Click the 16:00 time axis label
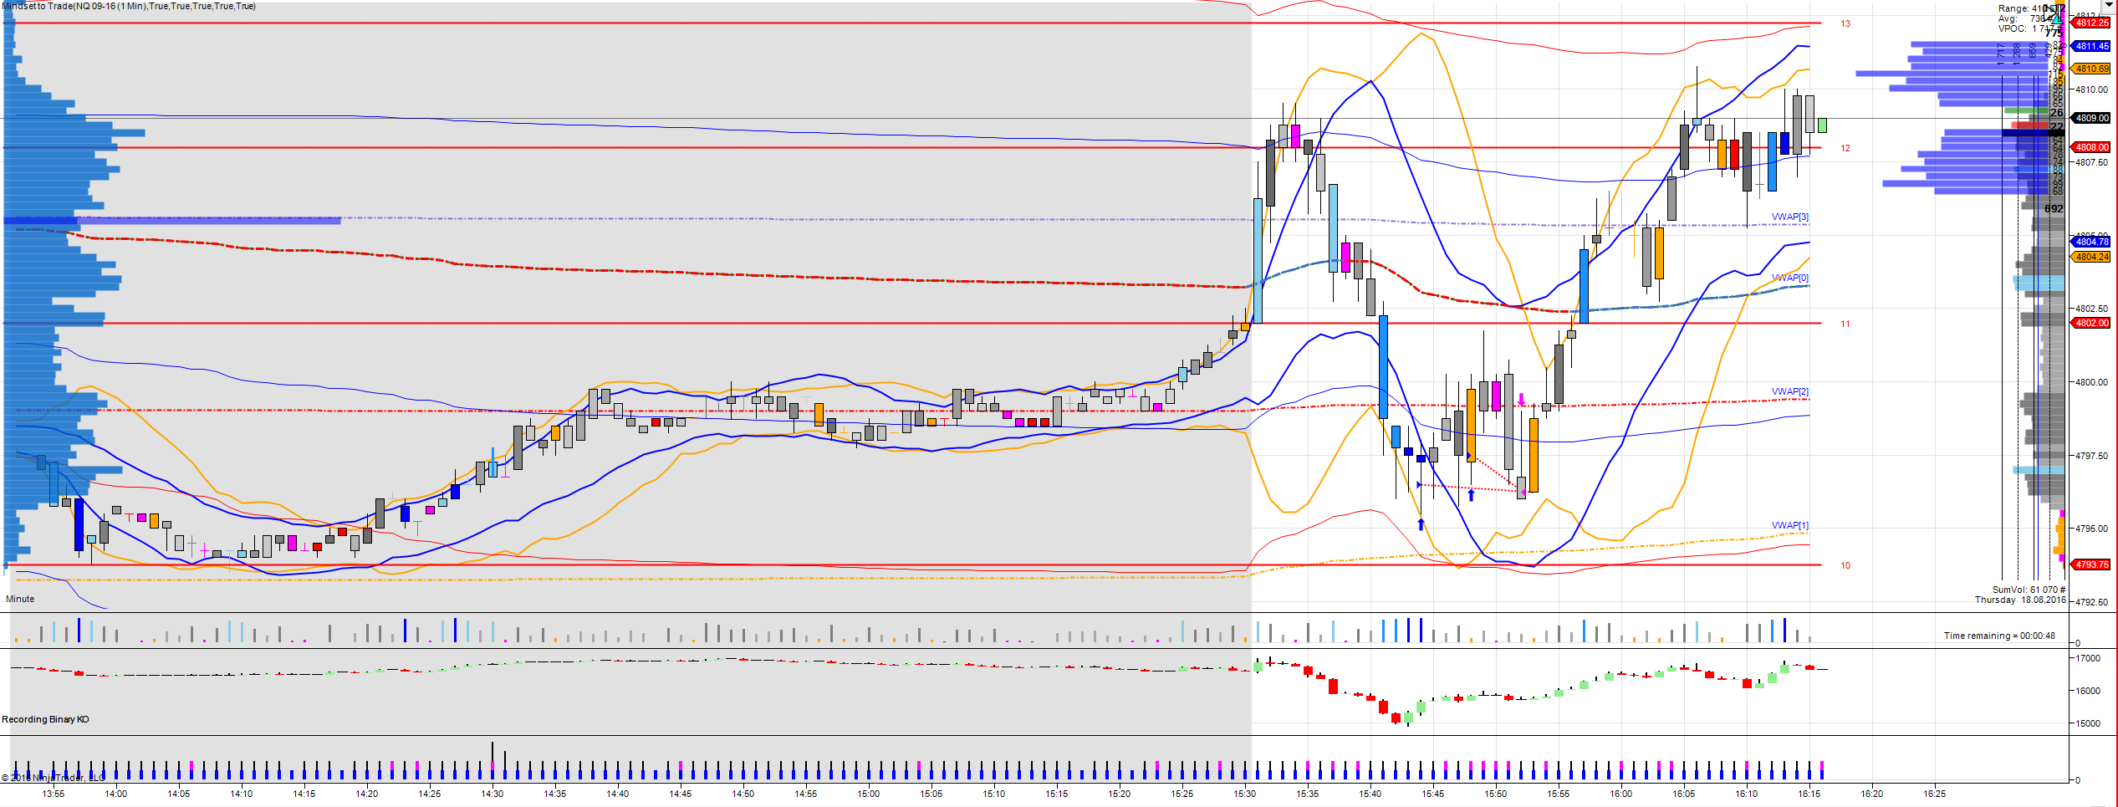The height and width of the screenshot is (807, 2118). coord(1621,794)
